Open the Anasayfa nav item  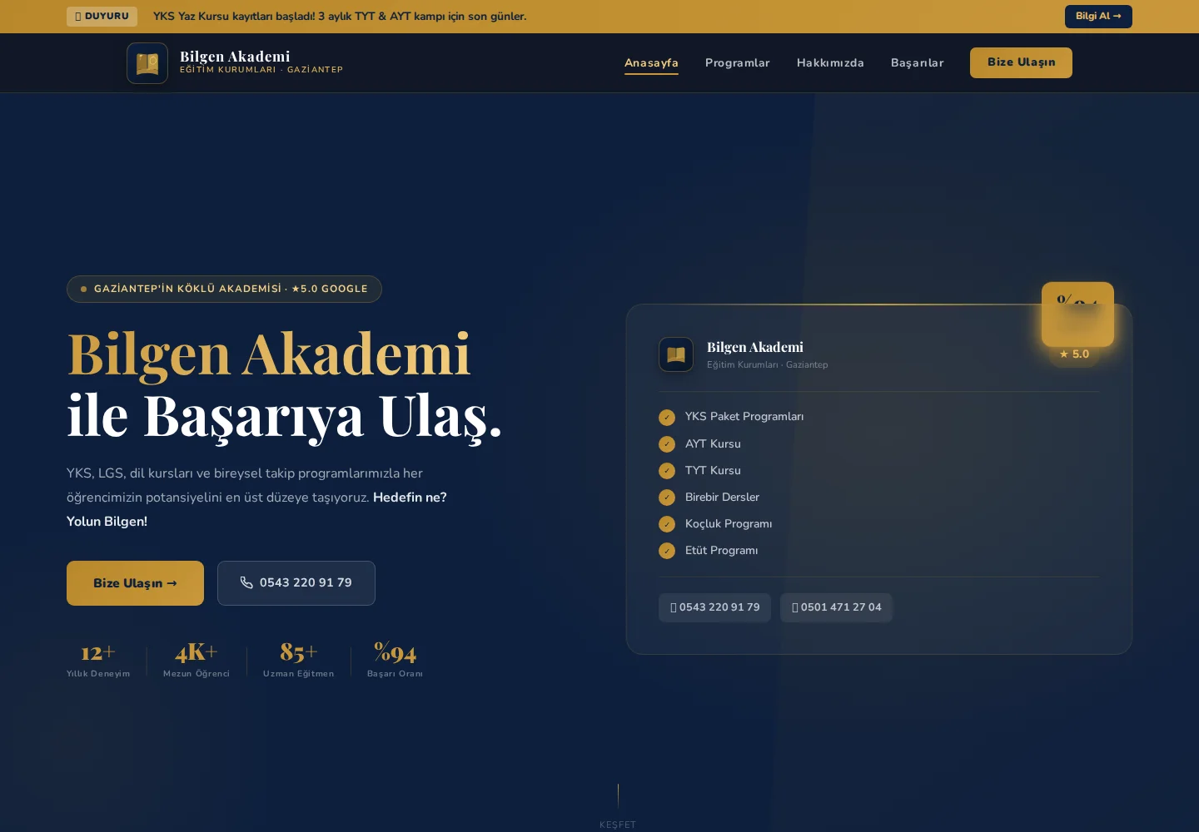click(x=651, y=63)
